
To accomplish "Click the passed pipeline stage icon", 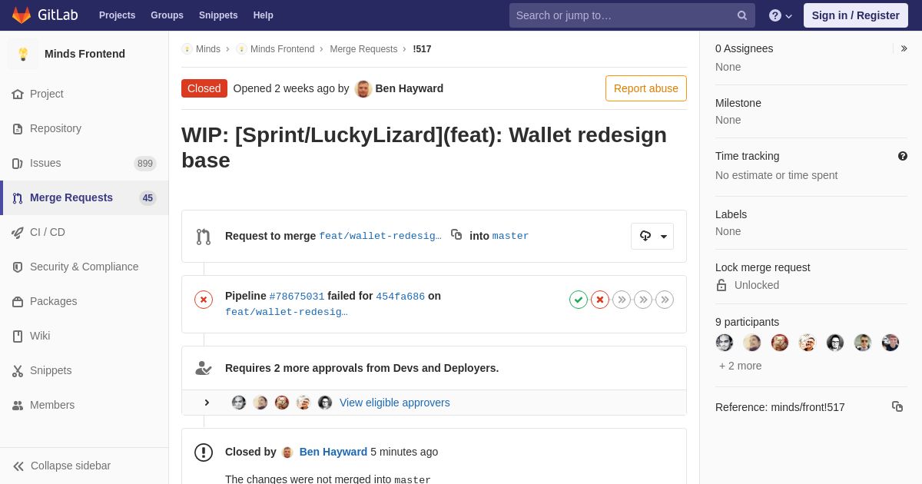I will (579, 300).
